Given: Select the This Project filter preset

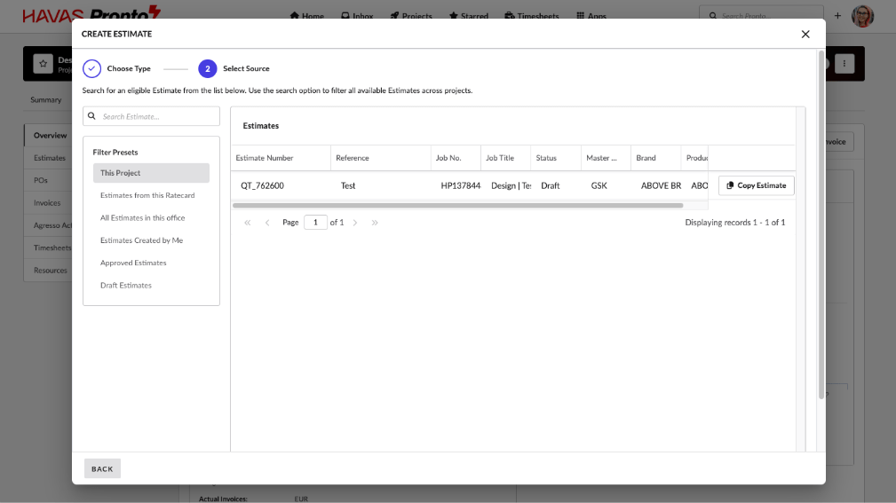Looking at the screenshot, I should click(x=151, y=173).
